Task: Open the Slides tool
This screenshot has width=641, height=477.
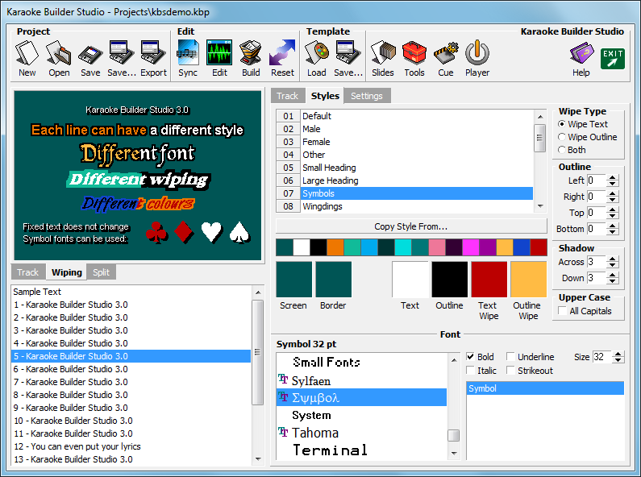Action: 383,59
